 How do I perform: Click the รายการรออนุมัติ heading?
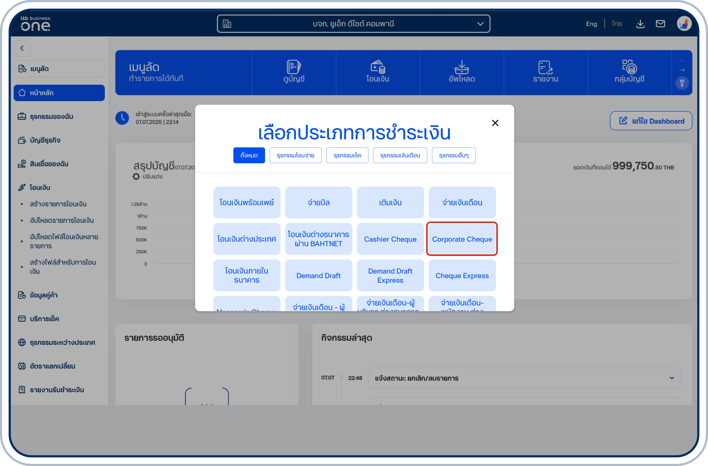point(154,338)
